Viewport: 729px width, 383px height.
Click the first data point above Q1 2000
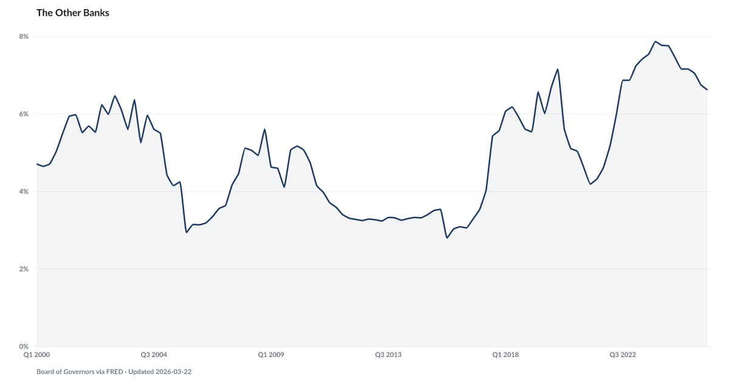tap(37, 163)
